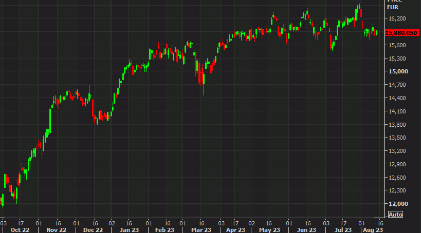Click the Dec 22 month label
The image size is (421, 233).
coord(93,230)
